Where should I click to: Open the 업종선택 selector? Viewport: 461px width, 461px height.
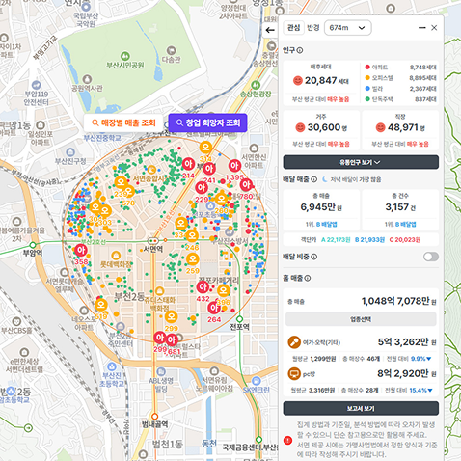[x=361, y=319]
